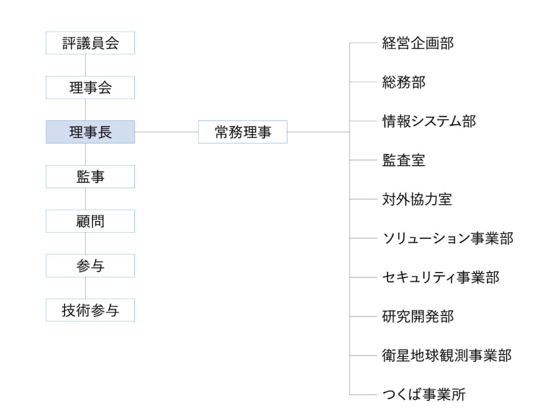This screenshot has width=559, height=419.
Task: Click the セキュリティ事業部 label
Action: pos(440,277)
